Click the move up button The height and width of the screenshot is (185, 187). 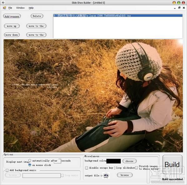coord(12,26)
